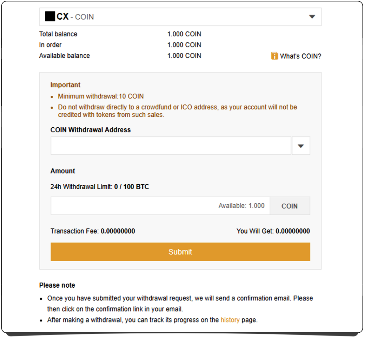Focus the COIN Withdrawal Address field
This screenshot has width=365, height=338.
coord(171,146)
